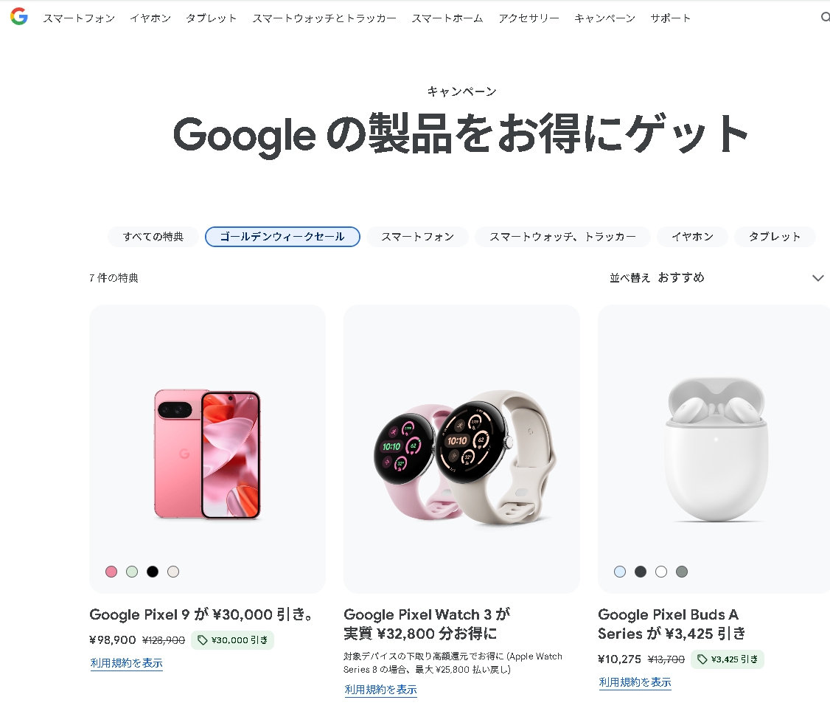
Task: Click the ¥30,000 引き discount tag badge
Action: click(232, 640)
